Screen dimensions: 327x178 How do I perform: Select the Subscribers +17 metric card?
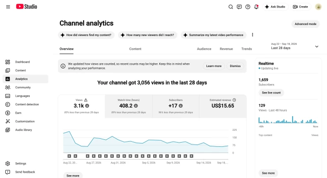176,106
